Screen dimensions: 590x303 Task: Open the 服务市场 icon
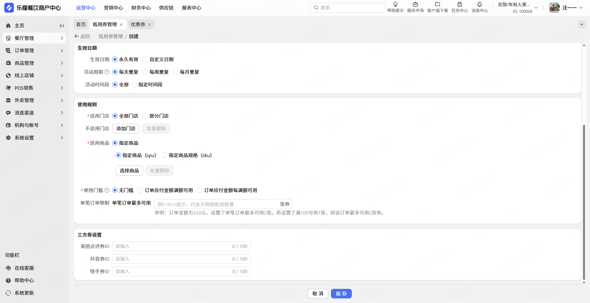coord(415,5)
